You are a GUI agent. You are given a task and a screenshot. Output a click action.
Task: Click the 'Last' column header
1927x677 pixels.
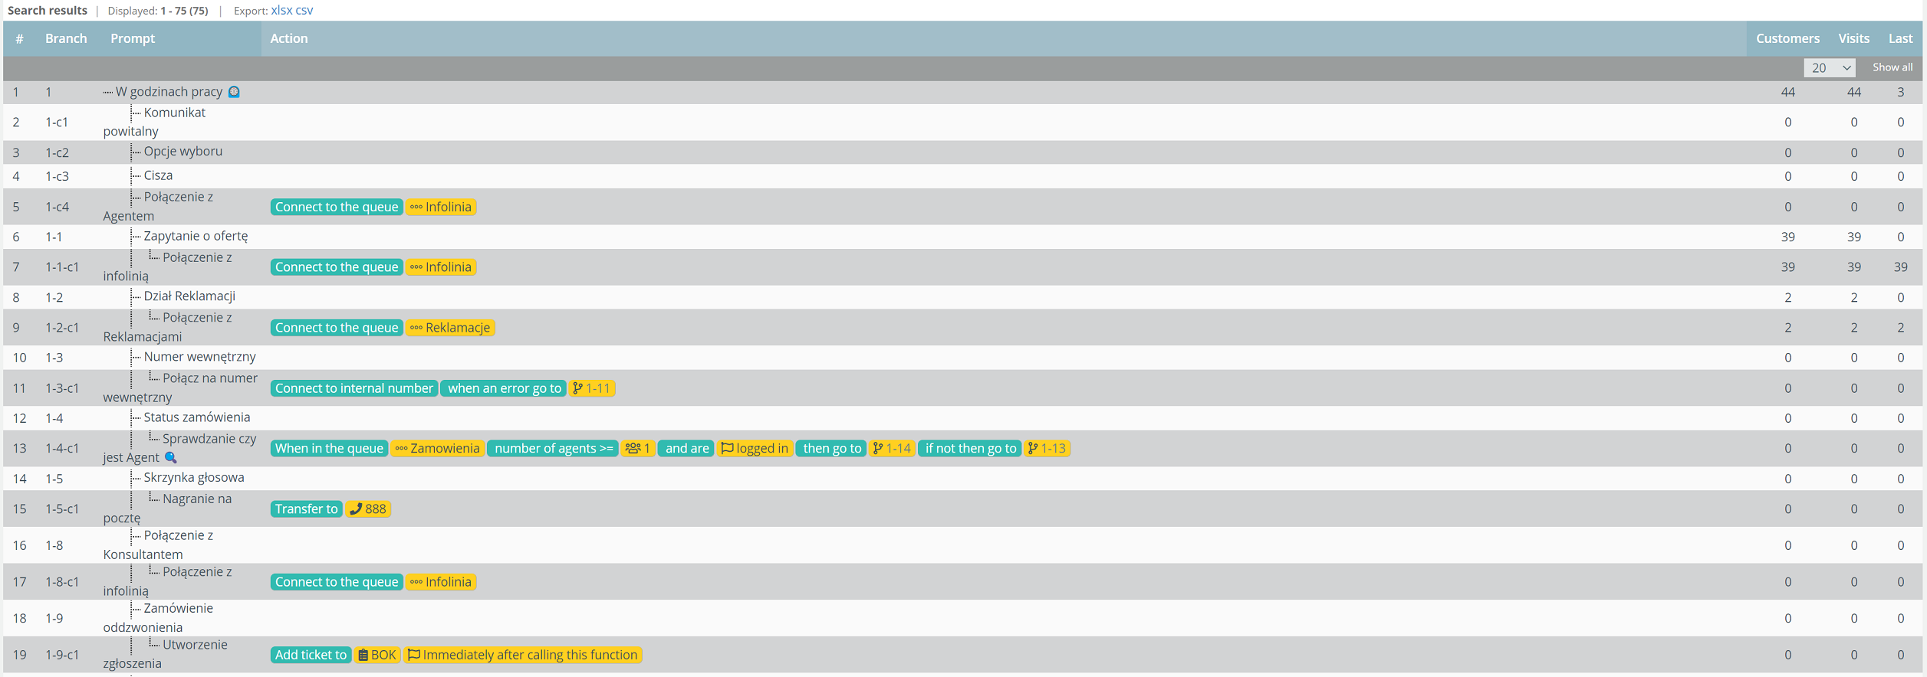tap(1900, 38)
